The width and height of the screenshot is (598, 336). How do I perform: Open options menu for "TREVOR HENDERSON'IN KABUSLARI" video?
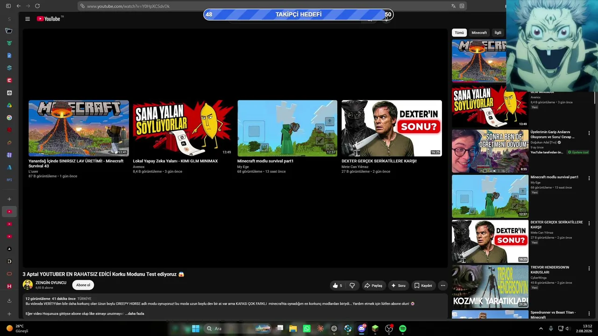pos(589,268)
